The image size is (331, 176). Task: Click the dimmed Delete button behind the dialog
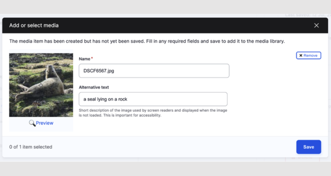303,158
